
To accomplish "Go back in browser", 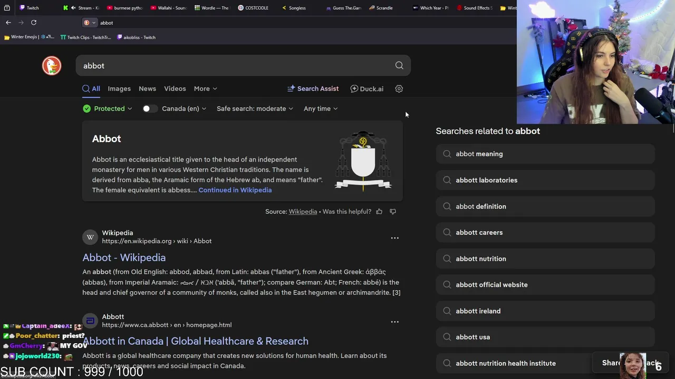I will [x=8, y=23].
